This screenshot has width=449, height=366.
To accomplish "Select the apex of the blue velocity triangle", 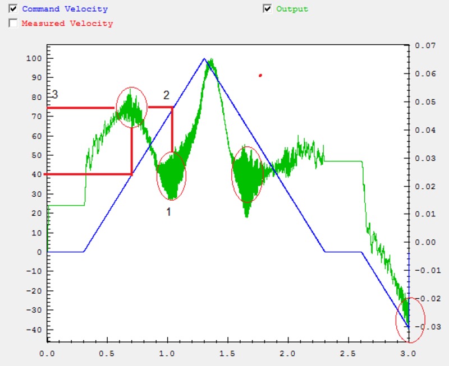I will [204, 58].
